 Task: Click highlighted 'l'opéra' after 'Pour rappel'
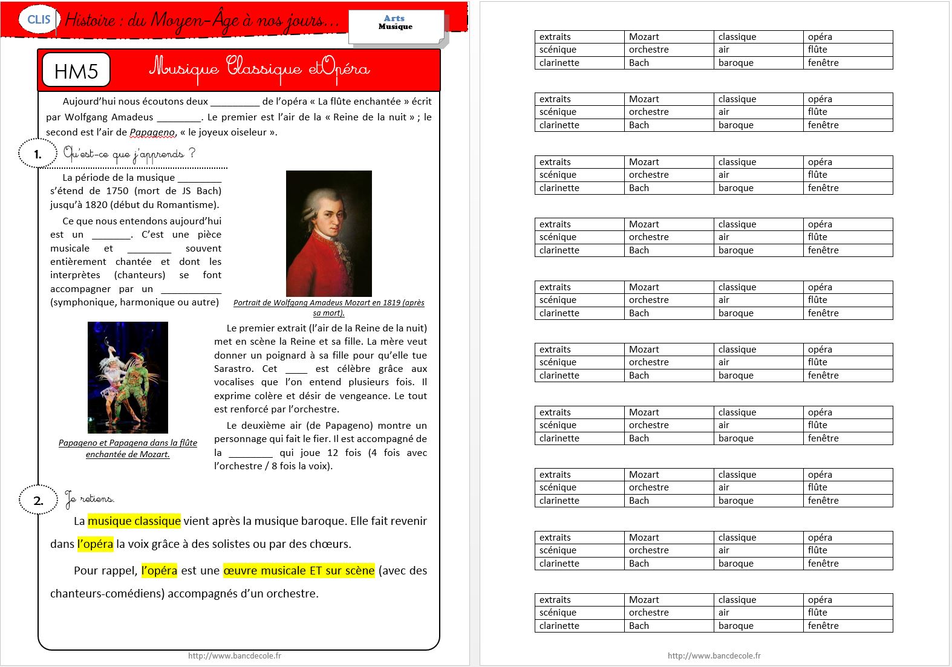point(159,570)
